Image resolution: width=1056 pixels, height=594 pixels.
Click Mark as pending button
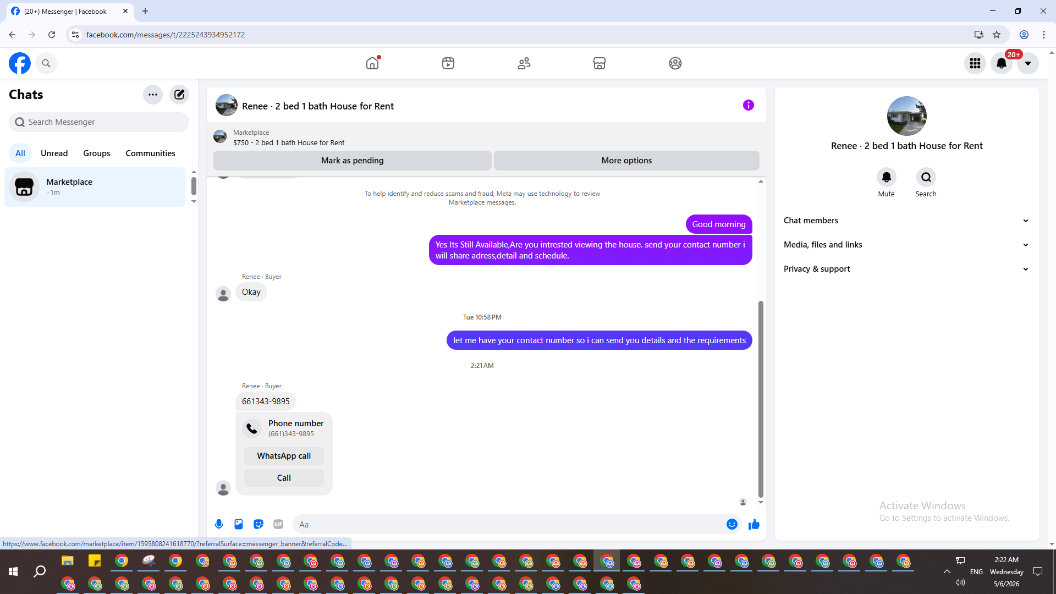click(x=353, y=161)
